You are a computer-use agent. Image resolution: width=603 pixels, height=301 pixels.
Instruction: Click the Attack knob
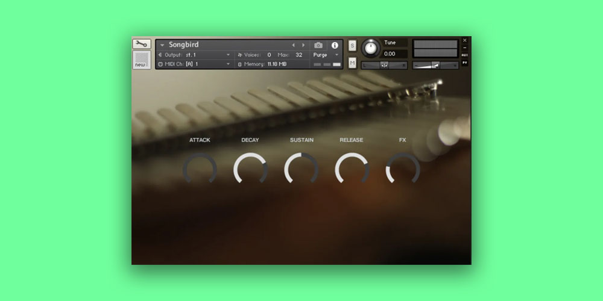(x=200, y=170)
